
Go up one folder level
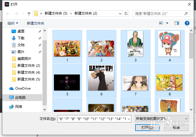29,13
